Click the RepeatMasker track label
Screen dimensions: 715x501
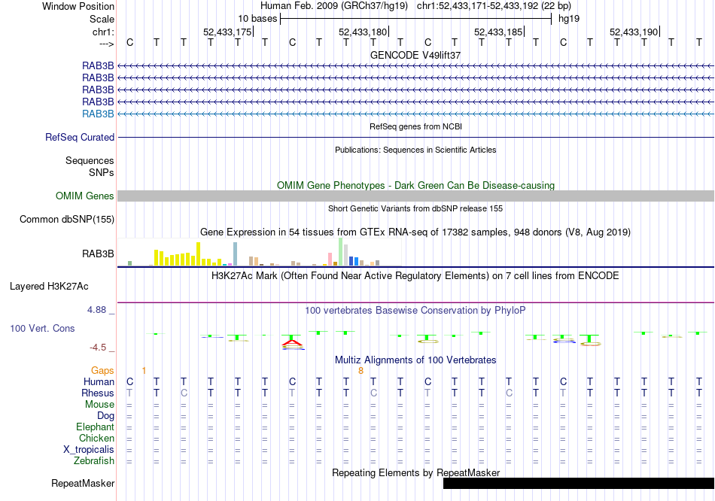83,483
